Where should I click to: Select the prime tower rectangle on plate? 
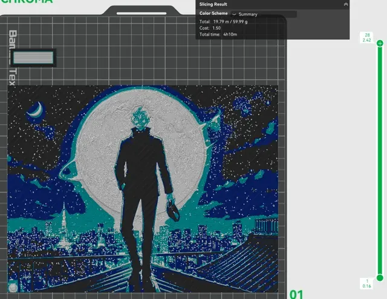click(33, 57)
